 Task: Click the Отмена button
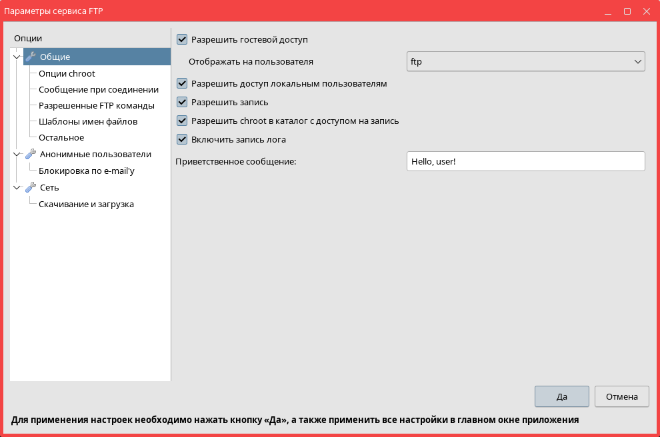click(x=621, y=396)
